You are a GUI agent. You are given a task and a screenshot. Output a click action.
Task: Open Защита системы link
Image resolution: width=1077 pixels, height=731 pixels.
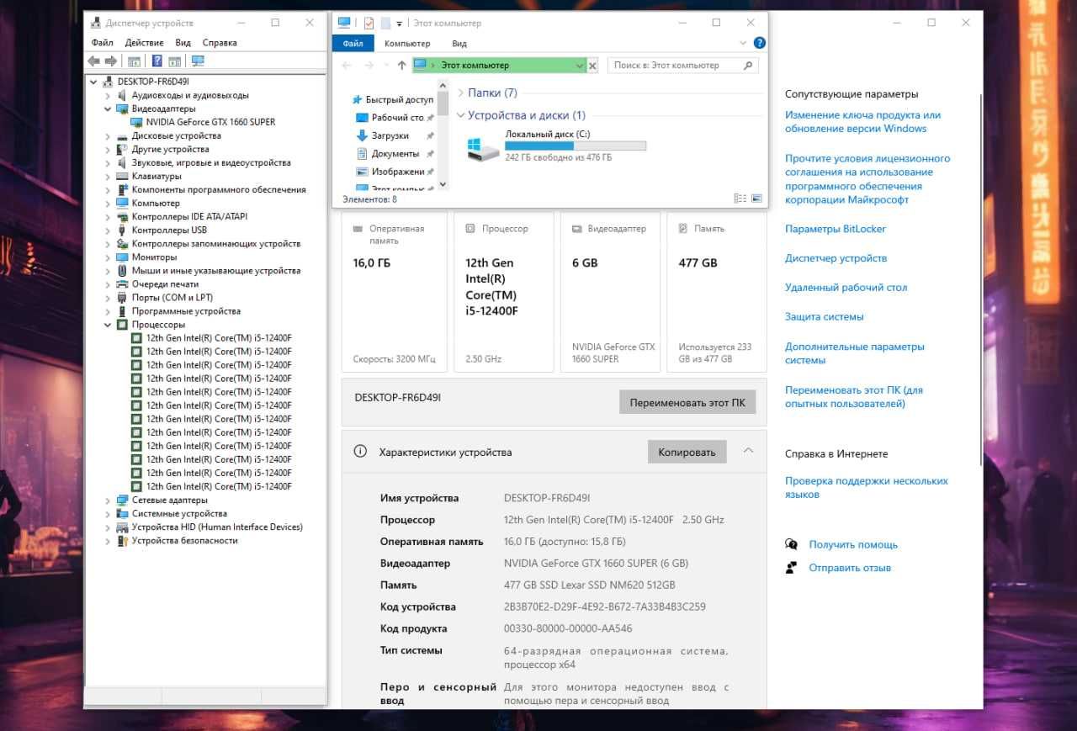pos(825,317)
